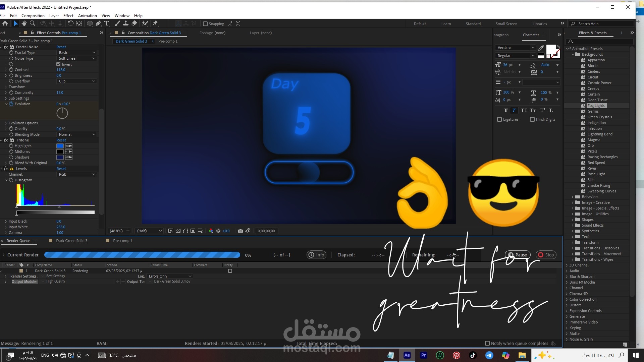Image resolution: width=644 pixels, height=362 pixels.
Task: Open the Composition menu
Action: pyautogui.click(x=33, y=16)
